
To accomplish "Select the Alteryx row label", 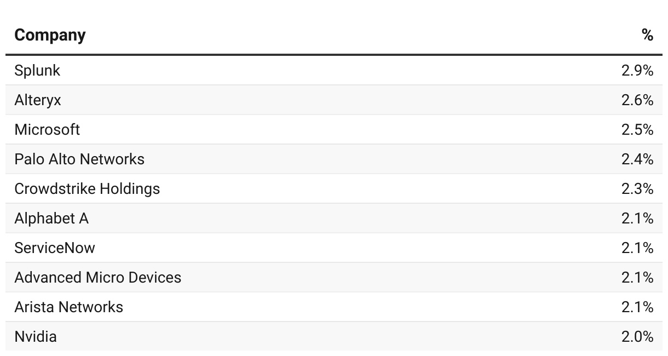I will 38,100.
